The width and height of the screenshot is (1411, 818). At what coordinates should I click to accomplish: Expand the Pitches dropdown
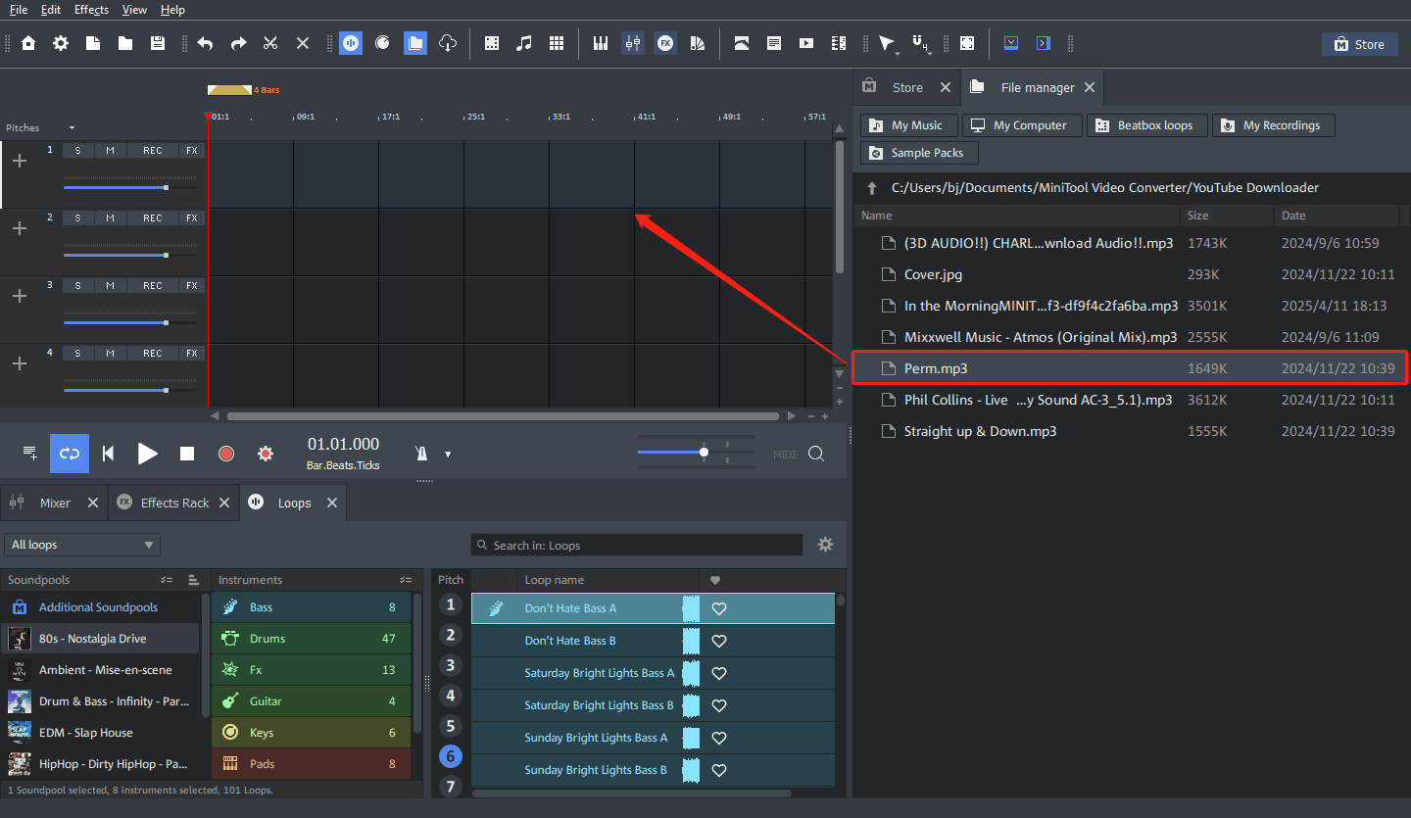click(71, 128)
